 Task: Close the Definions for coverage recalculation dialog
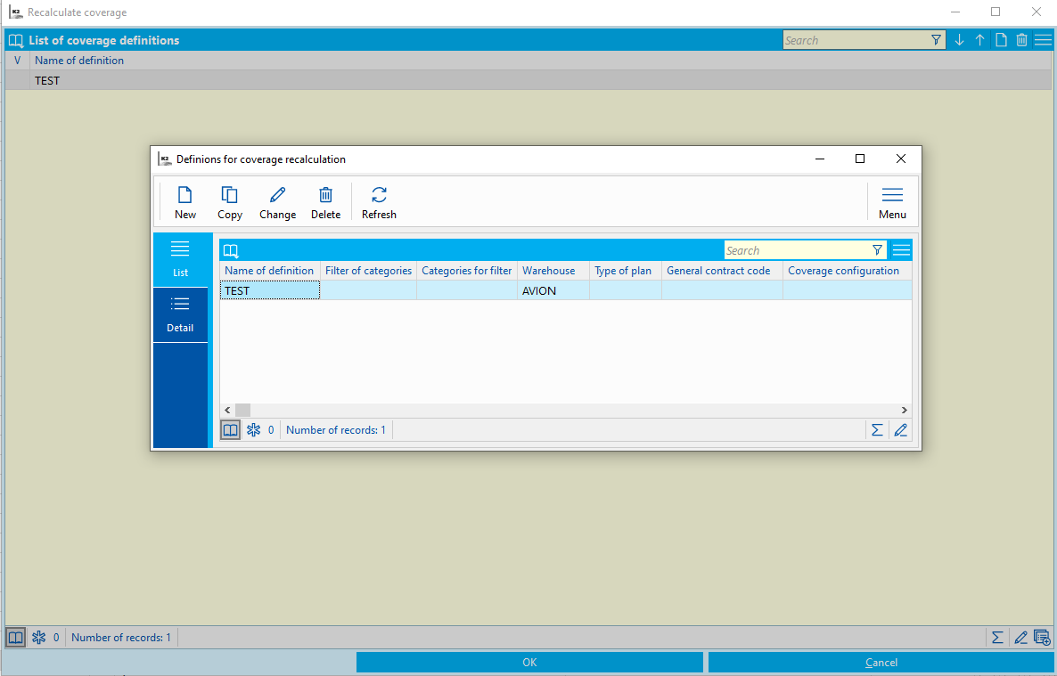901,159
